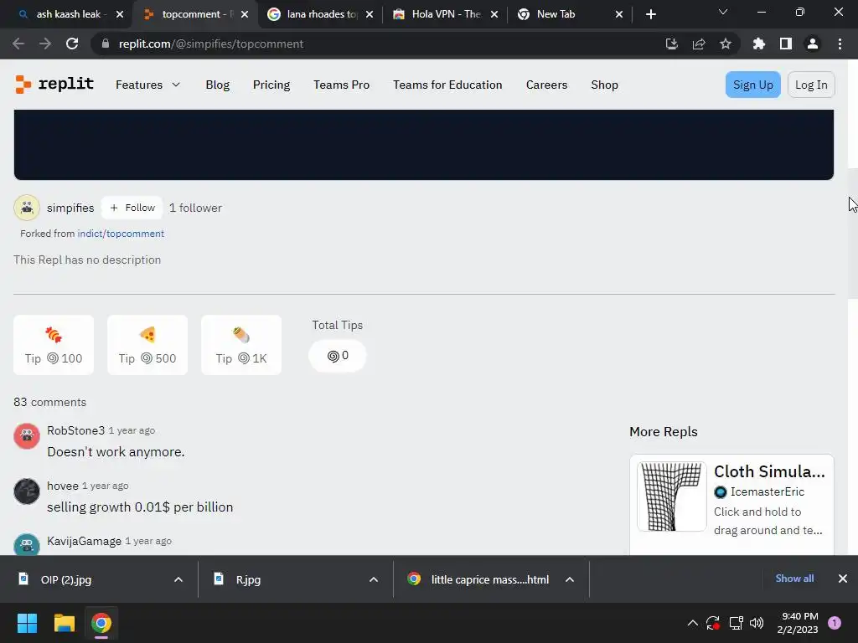858x643 pixels.
Task: Open a new tab with the plus icon
Action: pos(650,14)
